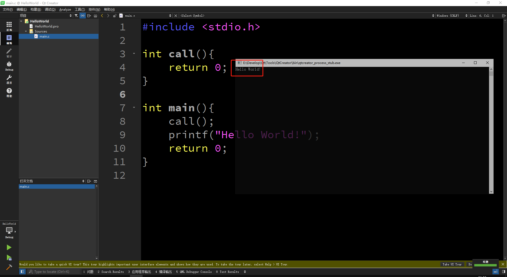Select main.c in the project tree
Screen dimensions: 507x277
[59, 36]
